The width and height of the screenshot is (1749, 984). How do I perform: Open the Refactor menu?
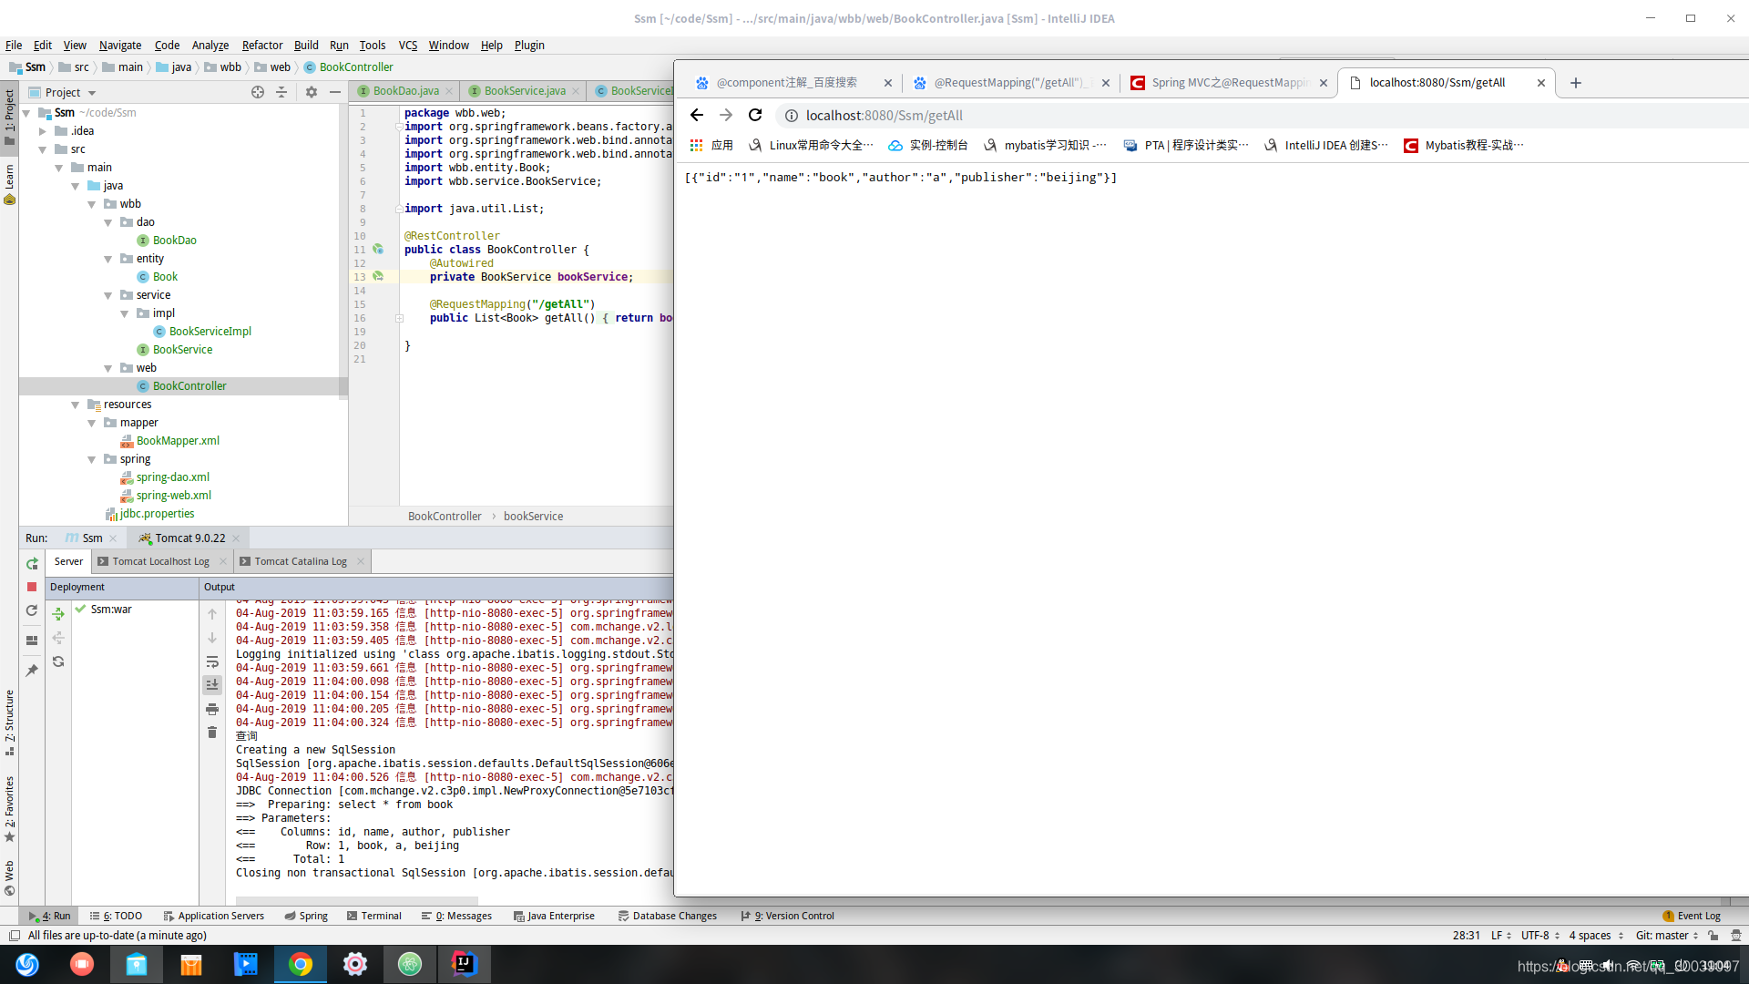(x=262, y=46)
